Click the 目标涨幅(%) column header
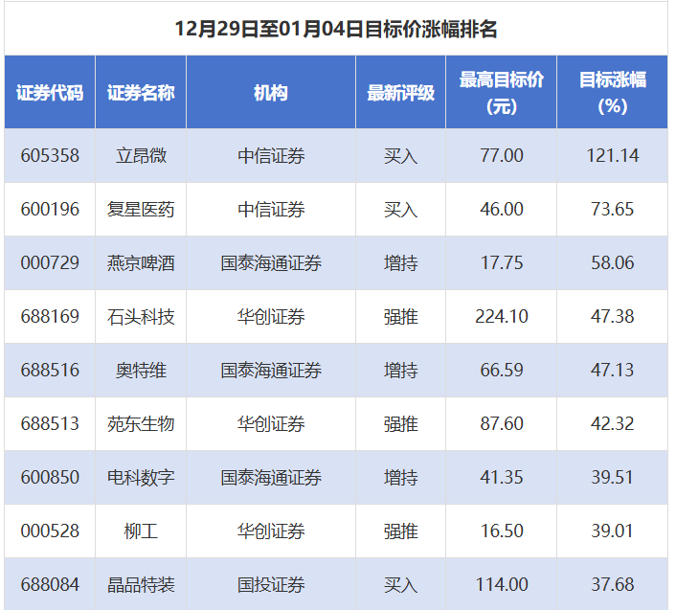This screenshot has height=610, width=676. (x=612, y=93)
